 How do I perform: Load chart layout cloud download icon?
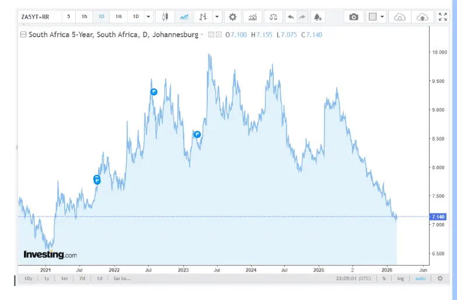400,17
